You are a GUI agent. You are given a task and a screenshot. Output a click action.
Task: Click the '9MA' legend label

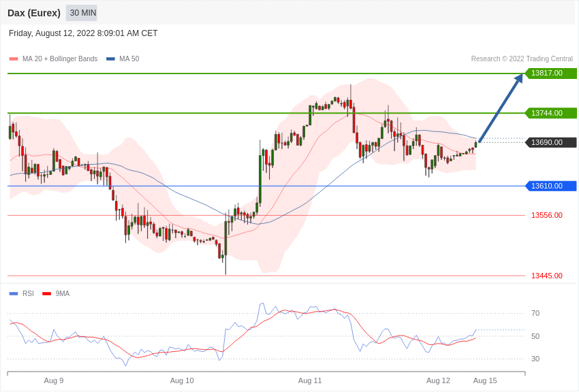pos(63,293)
